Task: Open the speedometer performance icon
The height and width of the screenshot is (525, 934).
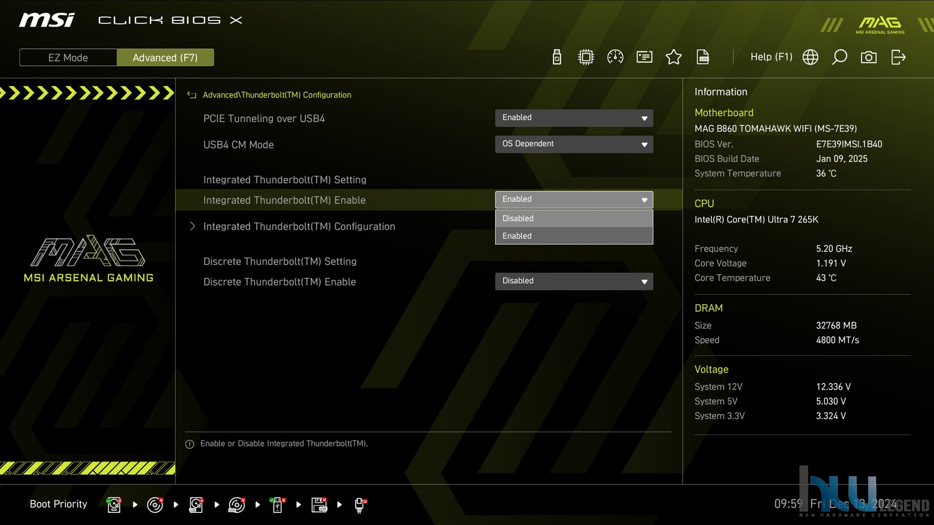Action: tap(615, 57)
